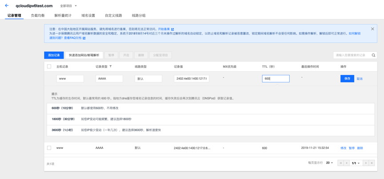The width and height of the screenshot is (384, 179).
Task: Tick the checkbox for the www record row
Action: (49, 148)
